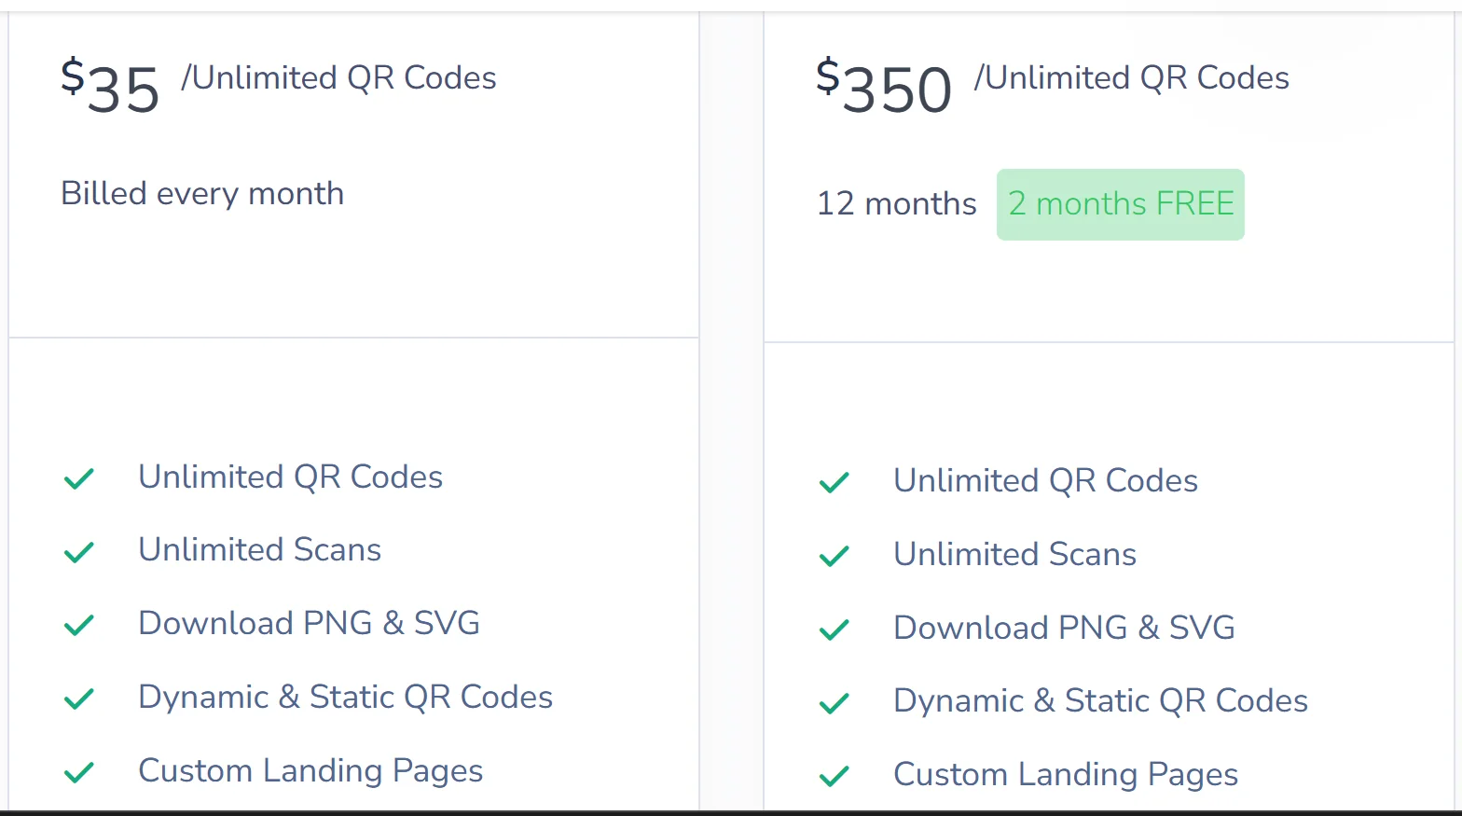Click "Unlimited Scans" text in the $35 plan
This screenshot has width=1462, height=816.
click(259, 550)
